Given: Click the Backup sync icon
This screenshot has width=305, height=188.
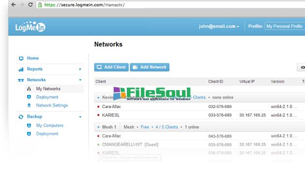Looking at the screenshot, I should (x=21, y=117).
